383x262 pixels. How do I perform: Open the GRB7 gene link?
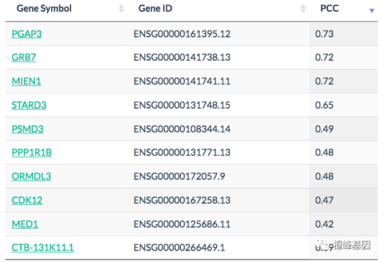point(24,57)
